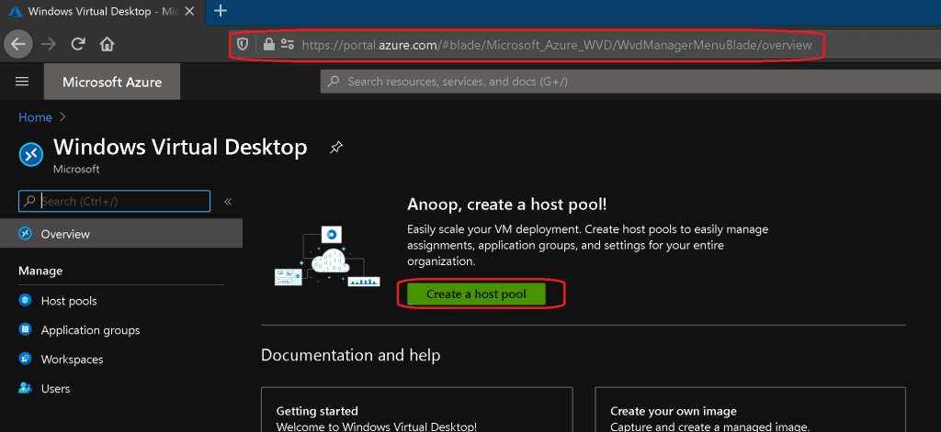Click the tracking protection shield icon
941x432 pixels.
pos(243,44)
